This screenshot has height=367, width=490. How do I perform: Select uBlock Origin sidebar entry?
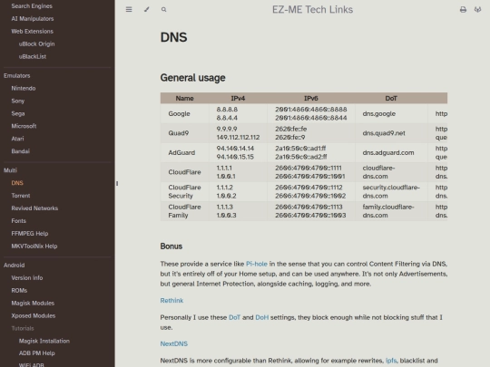[36, 44]
